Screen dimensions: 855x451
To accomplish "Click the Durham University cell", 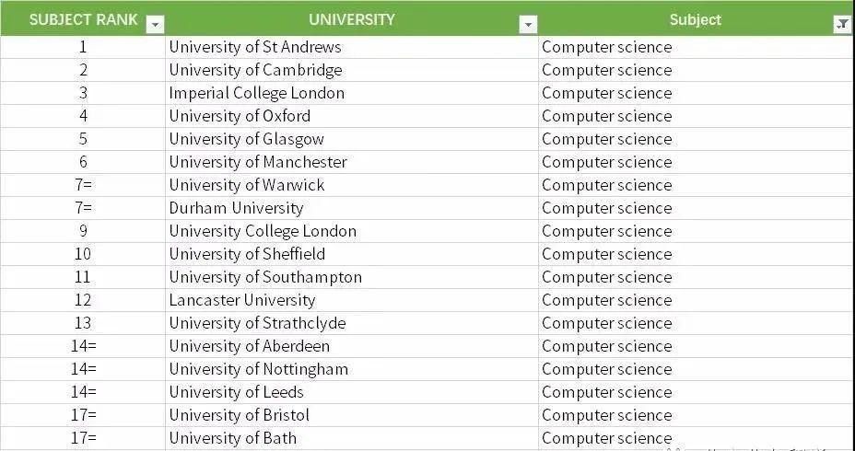I will [352, 208].
